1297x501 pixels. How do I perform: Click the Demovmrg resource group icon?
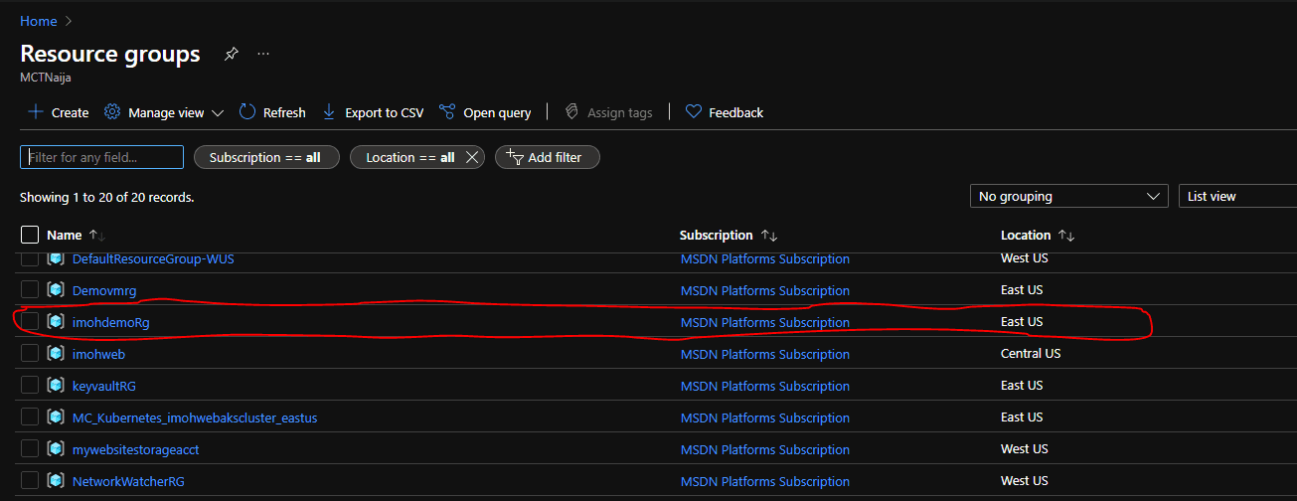coord(56,290)
